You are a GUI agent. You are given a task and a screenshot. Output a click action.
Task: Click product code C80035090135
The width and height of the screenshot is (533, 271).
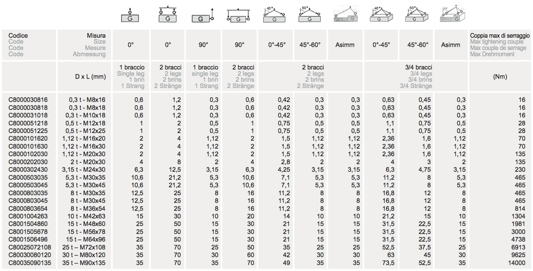tap(29, 263)
